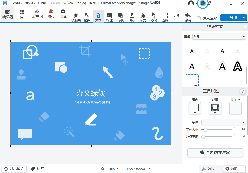248x173 pixels.
Task: Open the 帮助(H) menu
Action: click(94, 3)
